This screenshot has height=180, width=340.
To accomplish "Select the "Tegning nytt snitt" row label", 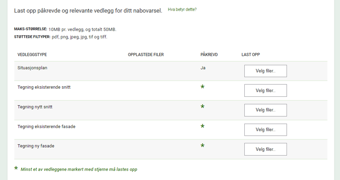I will tap(35, 107).
